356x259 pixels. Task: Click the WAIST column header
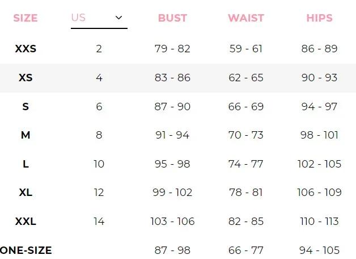click(246, 18)
